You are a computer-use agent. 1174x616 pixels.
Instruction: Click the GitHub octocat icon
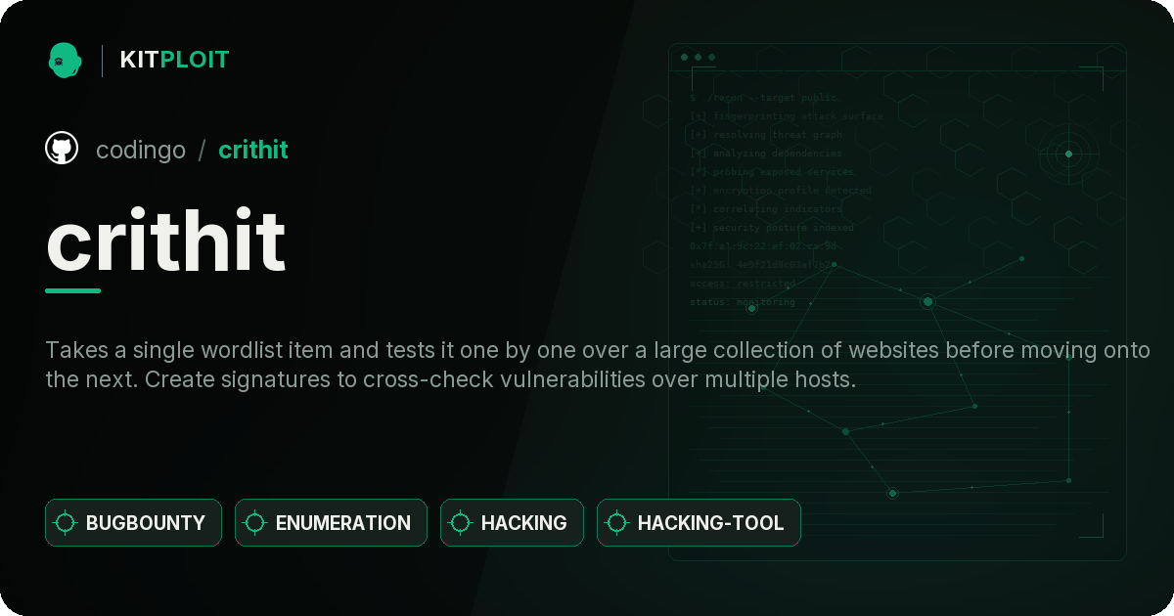[62, 149]
